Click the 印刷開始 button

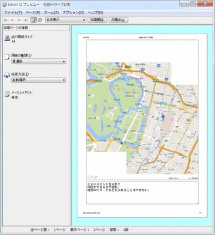98,20
